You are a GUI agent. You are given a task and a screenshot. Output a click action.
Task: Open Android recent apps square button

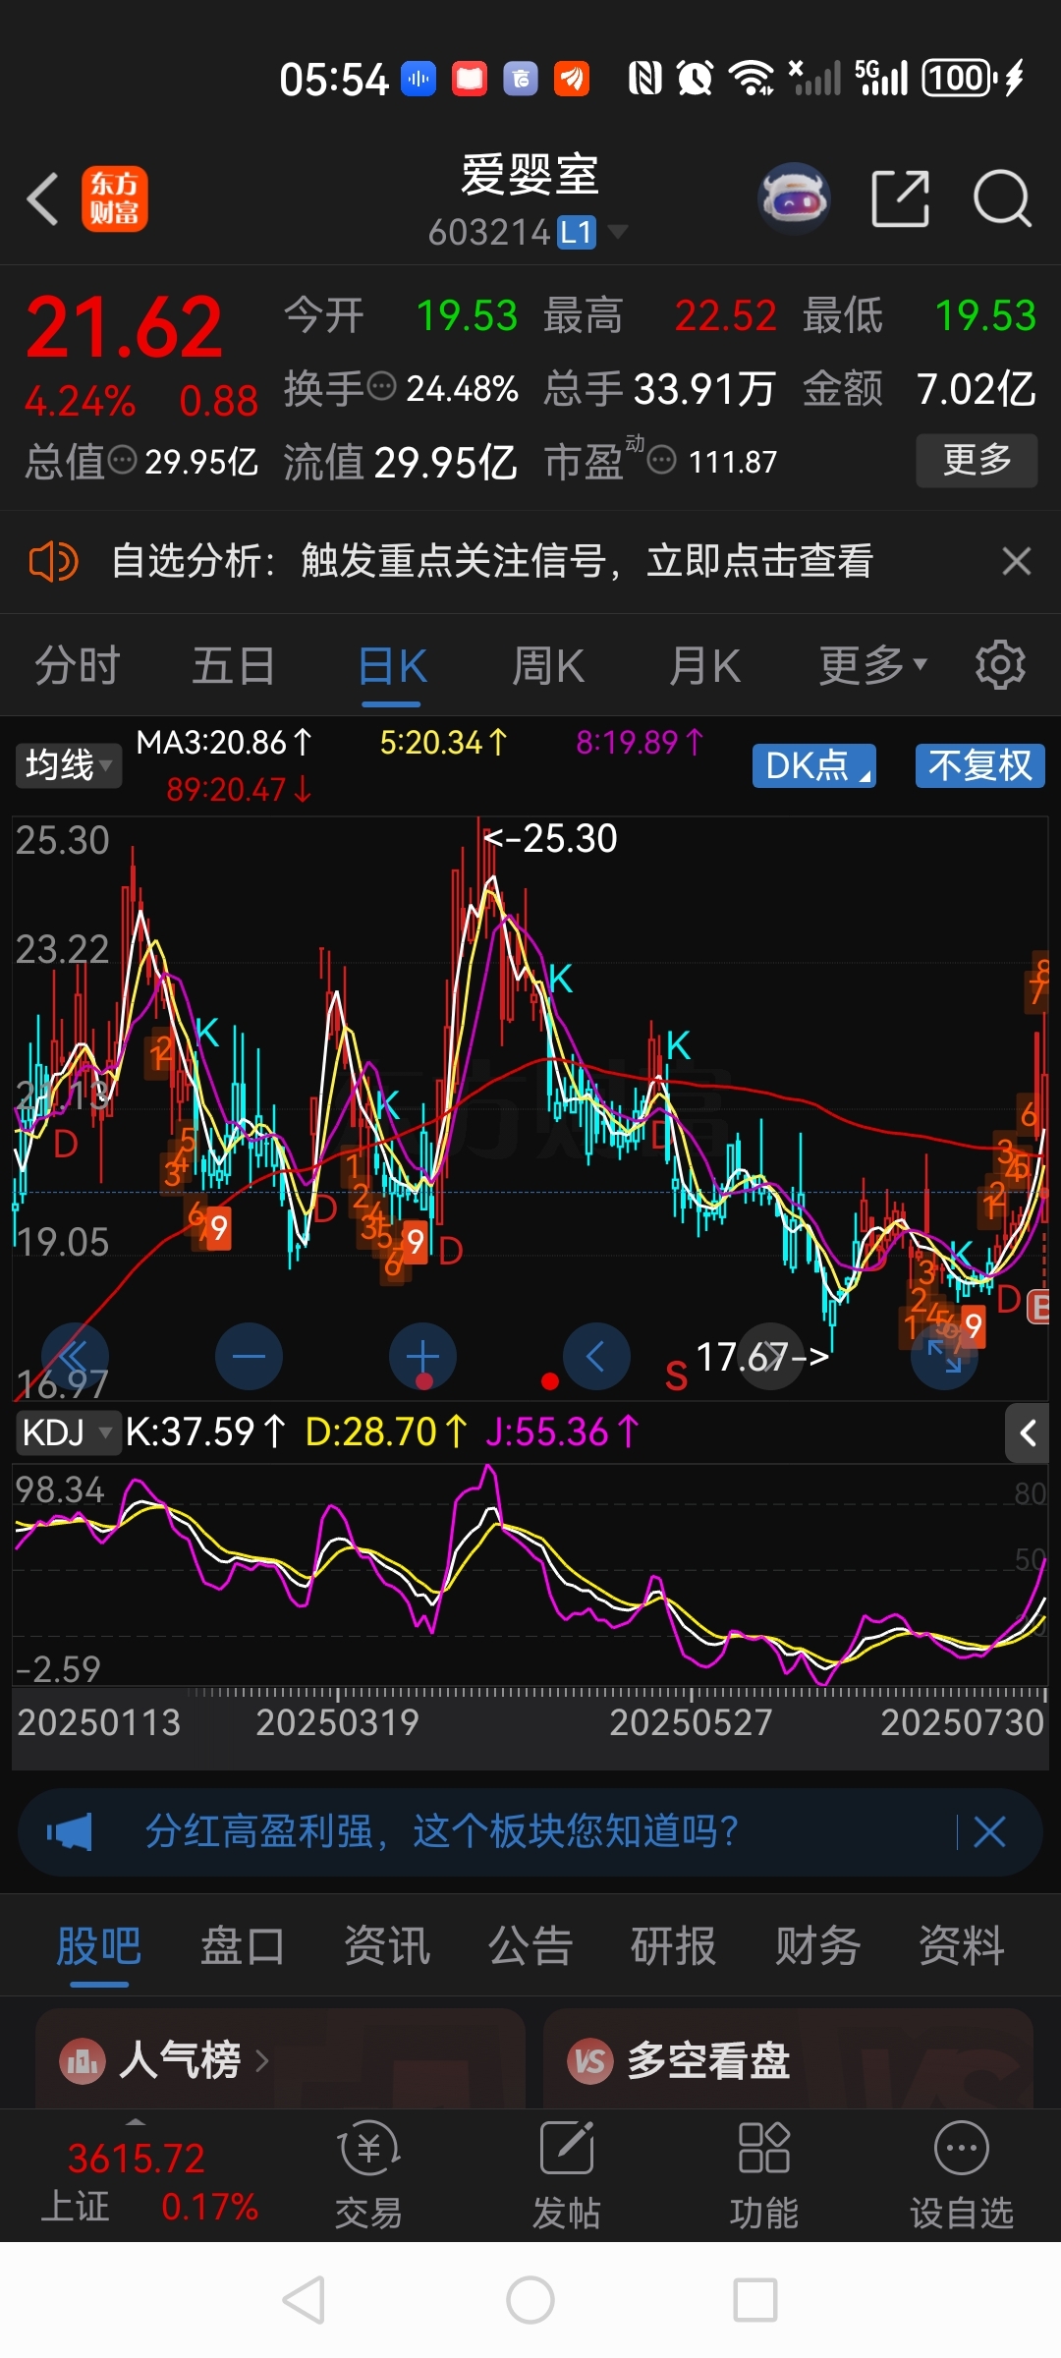pos(755,2300)
